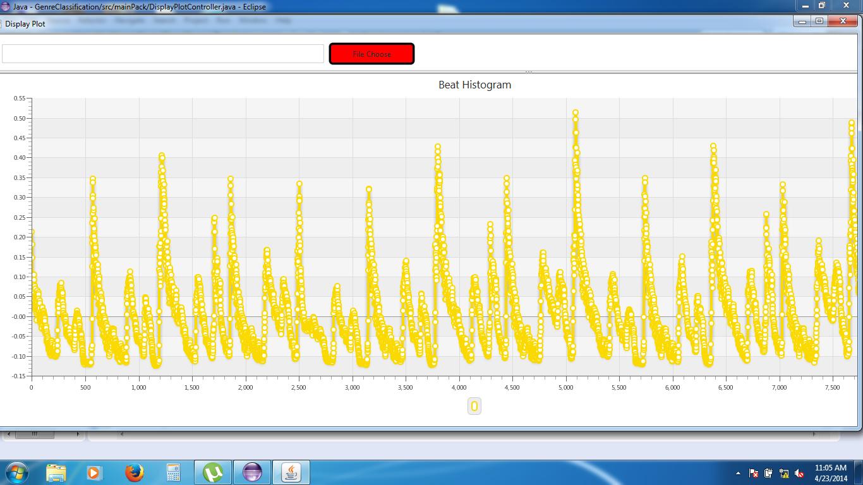Open the Calculator taskbar icon
The height and width of the screenshot is (485, 863).
173,472
